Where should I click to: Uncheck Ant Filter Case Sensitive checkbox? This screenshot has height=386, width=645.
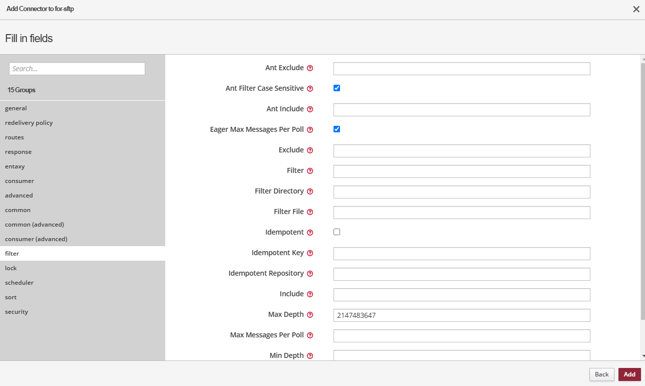pos(337,88)
